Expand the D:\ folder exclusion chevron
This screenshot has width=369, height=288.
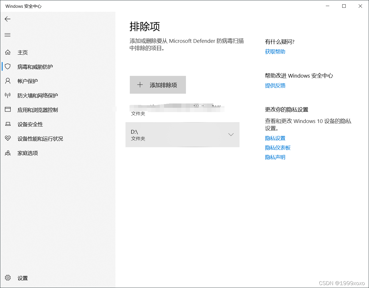[231, 135]
